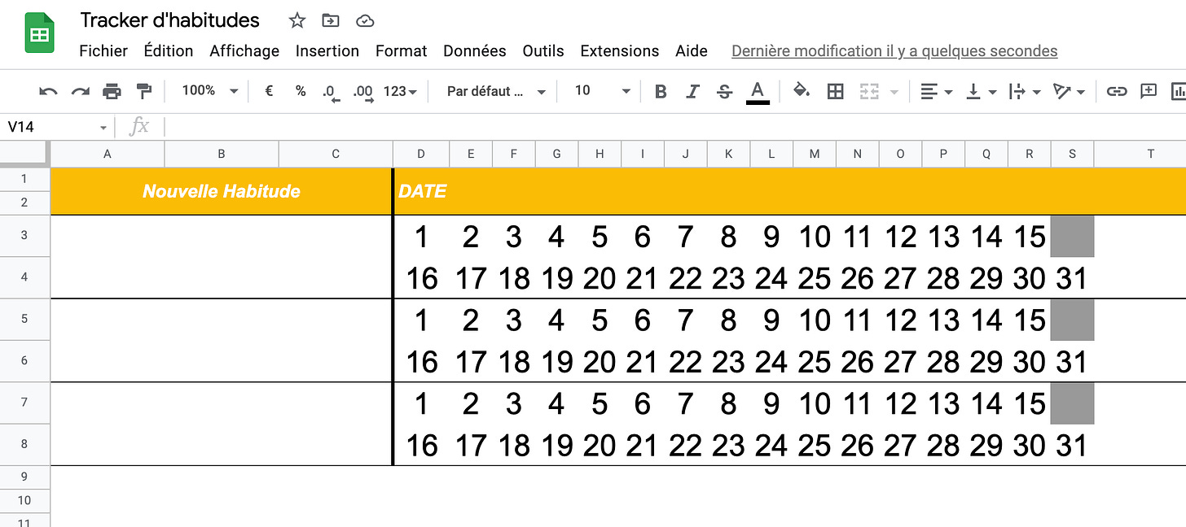
Task: Open the fill color bucket
Action: click(802, 91)
